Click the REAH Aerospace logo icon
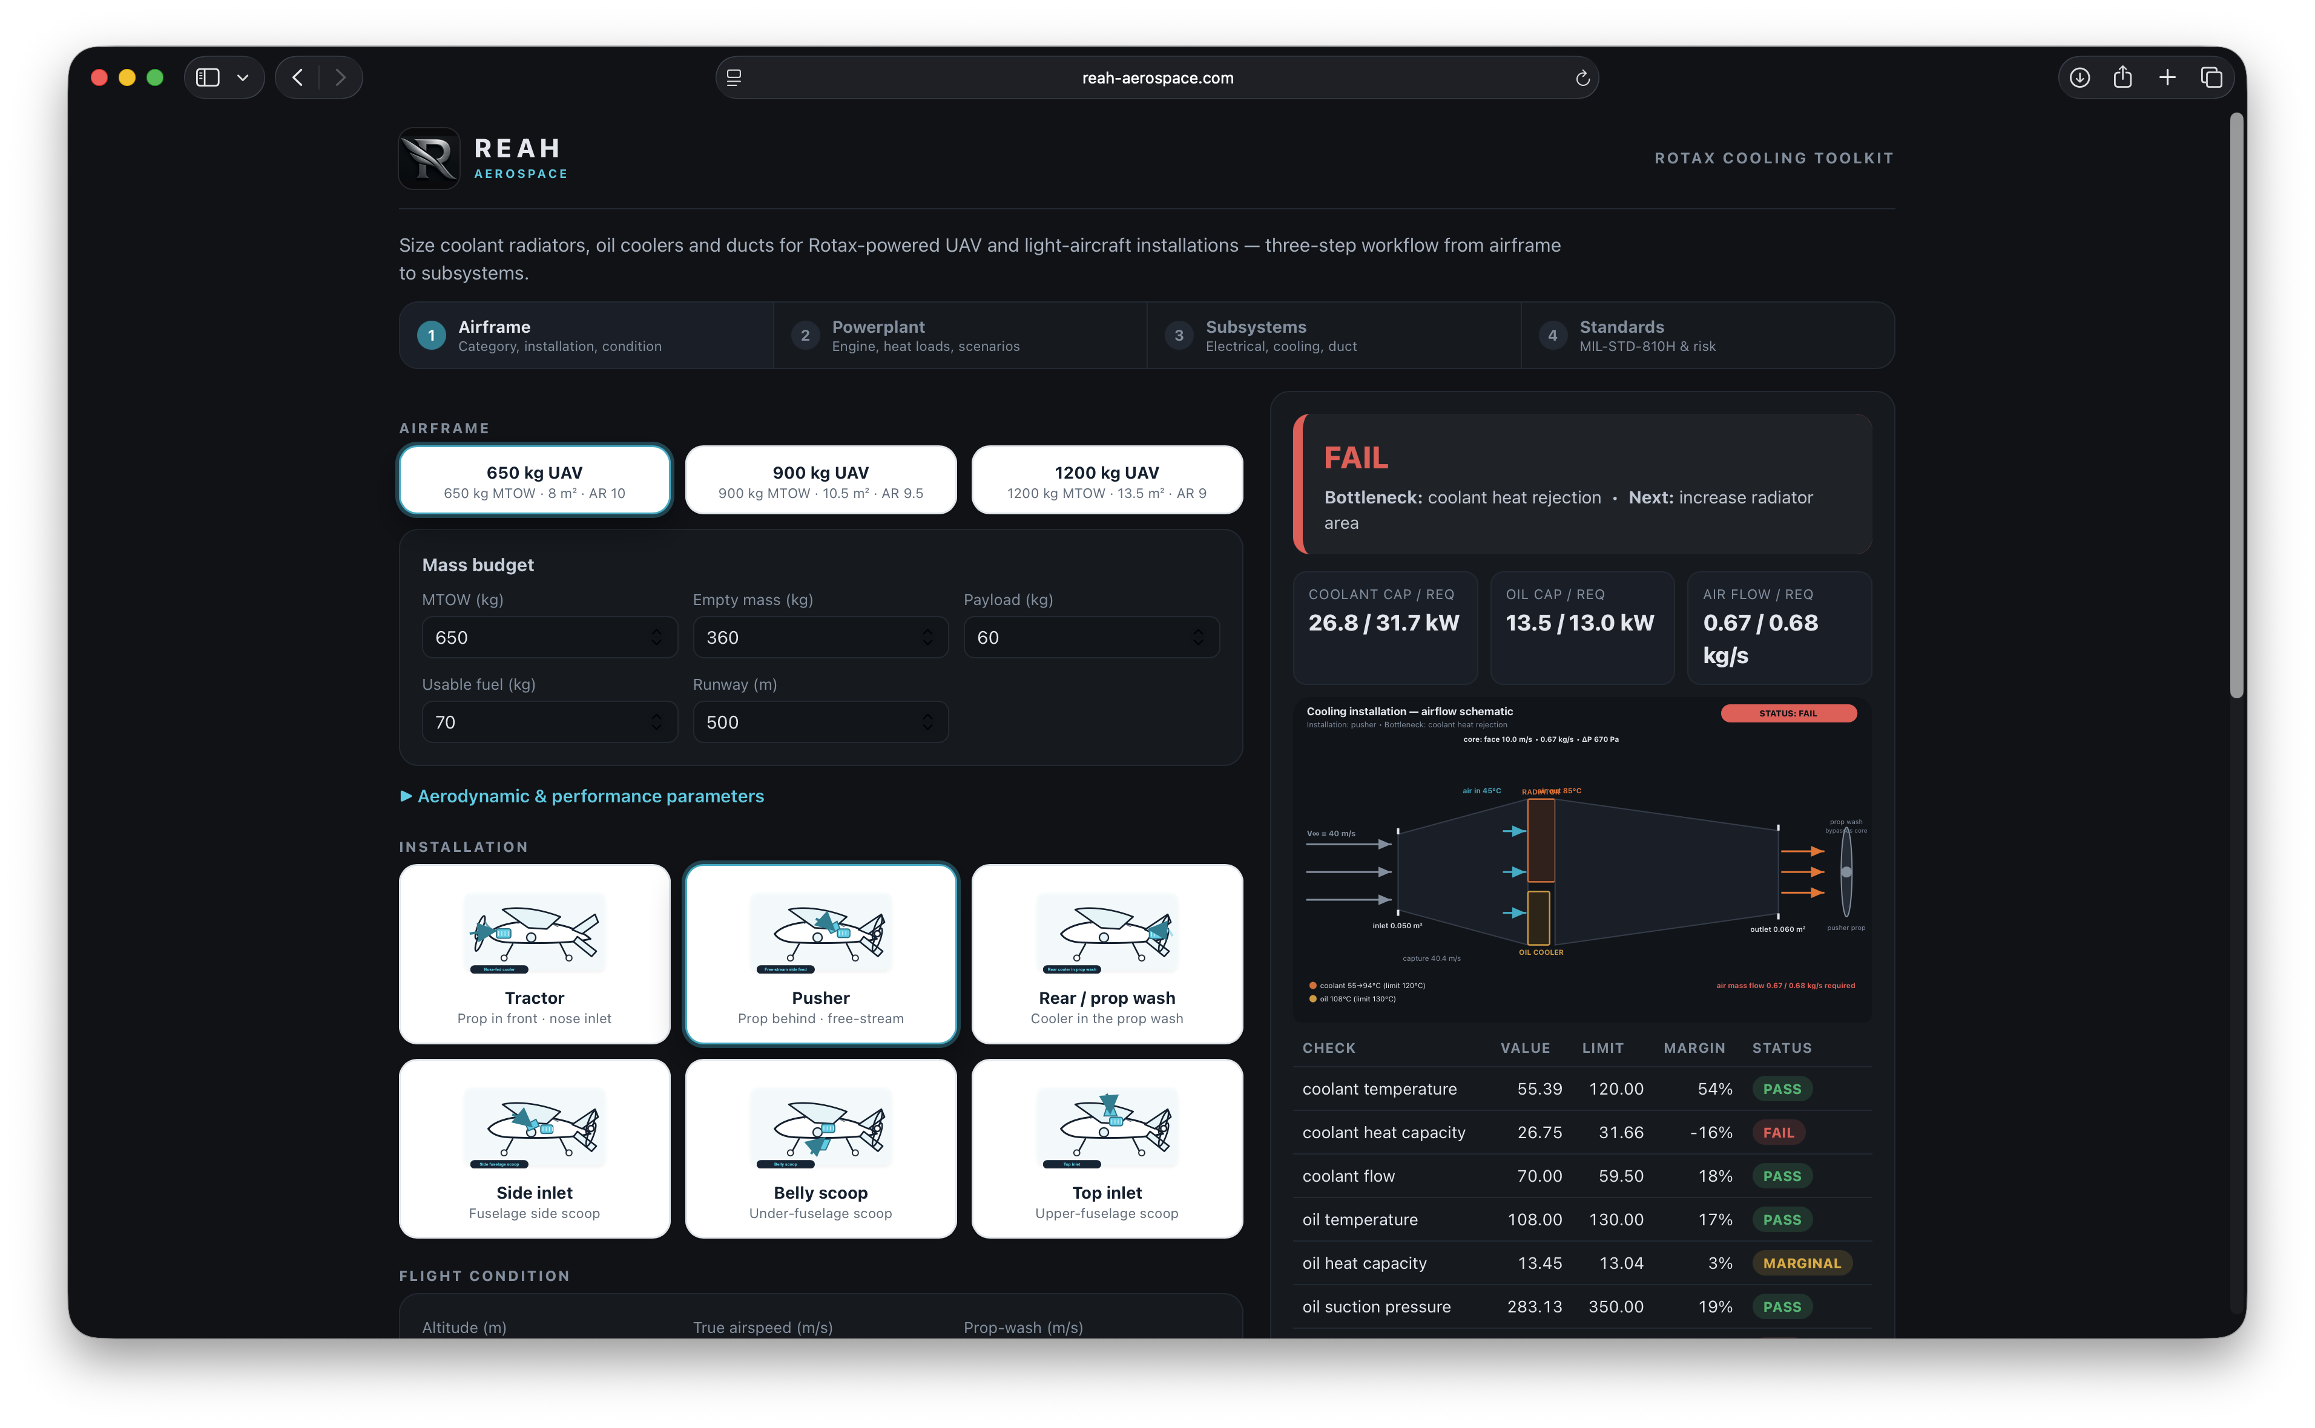The width and height of the screenshot is (2315, 1428). click(429, 159)
